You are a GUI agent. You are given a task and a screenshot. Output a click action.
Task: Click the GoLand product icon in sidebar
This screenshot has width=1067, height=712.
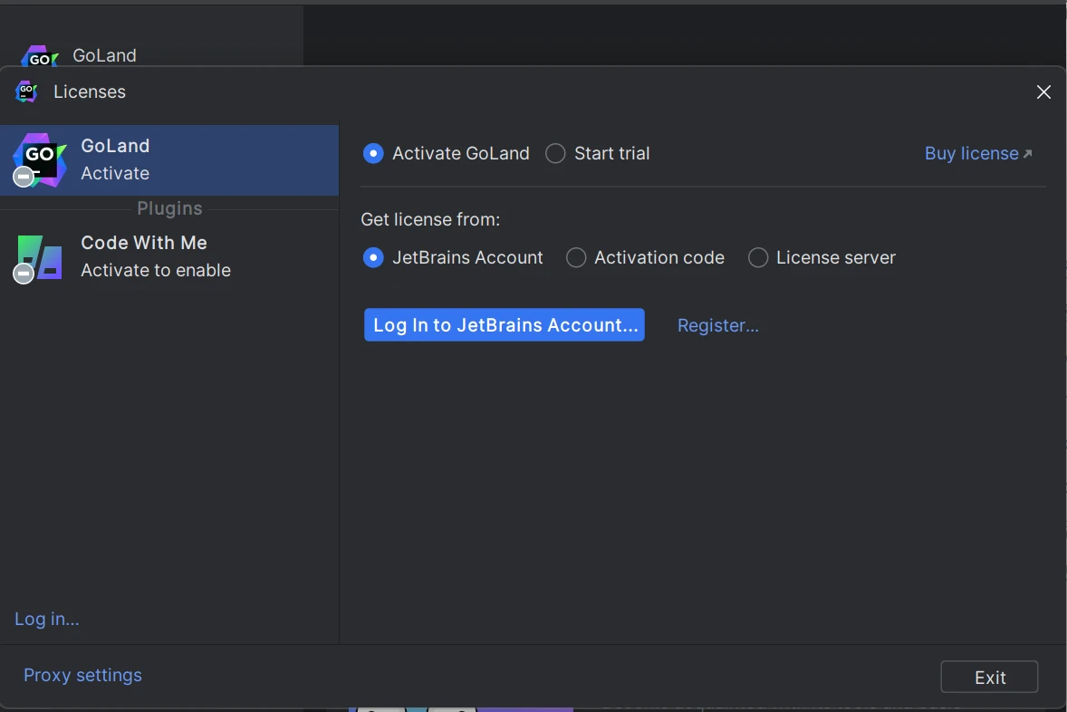[x=40, y=159]
